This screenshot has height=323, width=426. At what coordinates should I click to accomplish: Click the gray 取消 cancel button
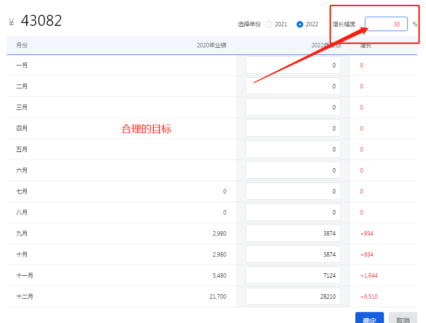point(403,318)
